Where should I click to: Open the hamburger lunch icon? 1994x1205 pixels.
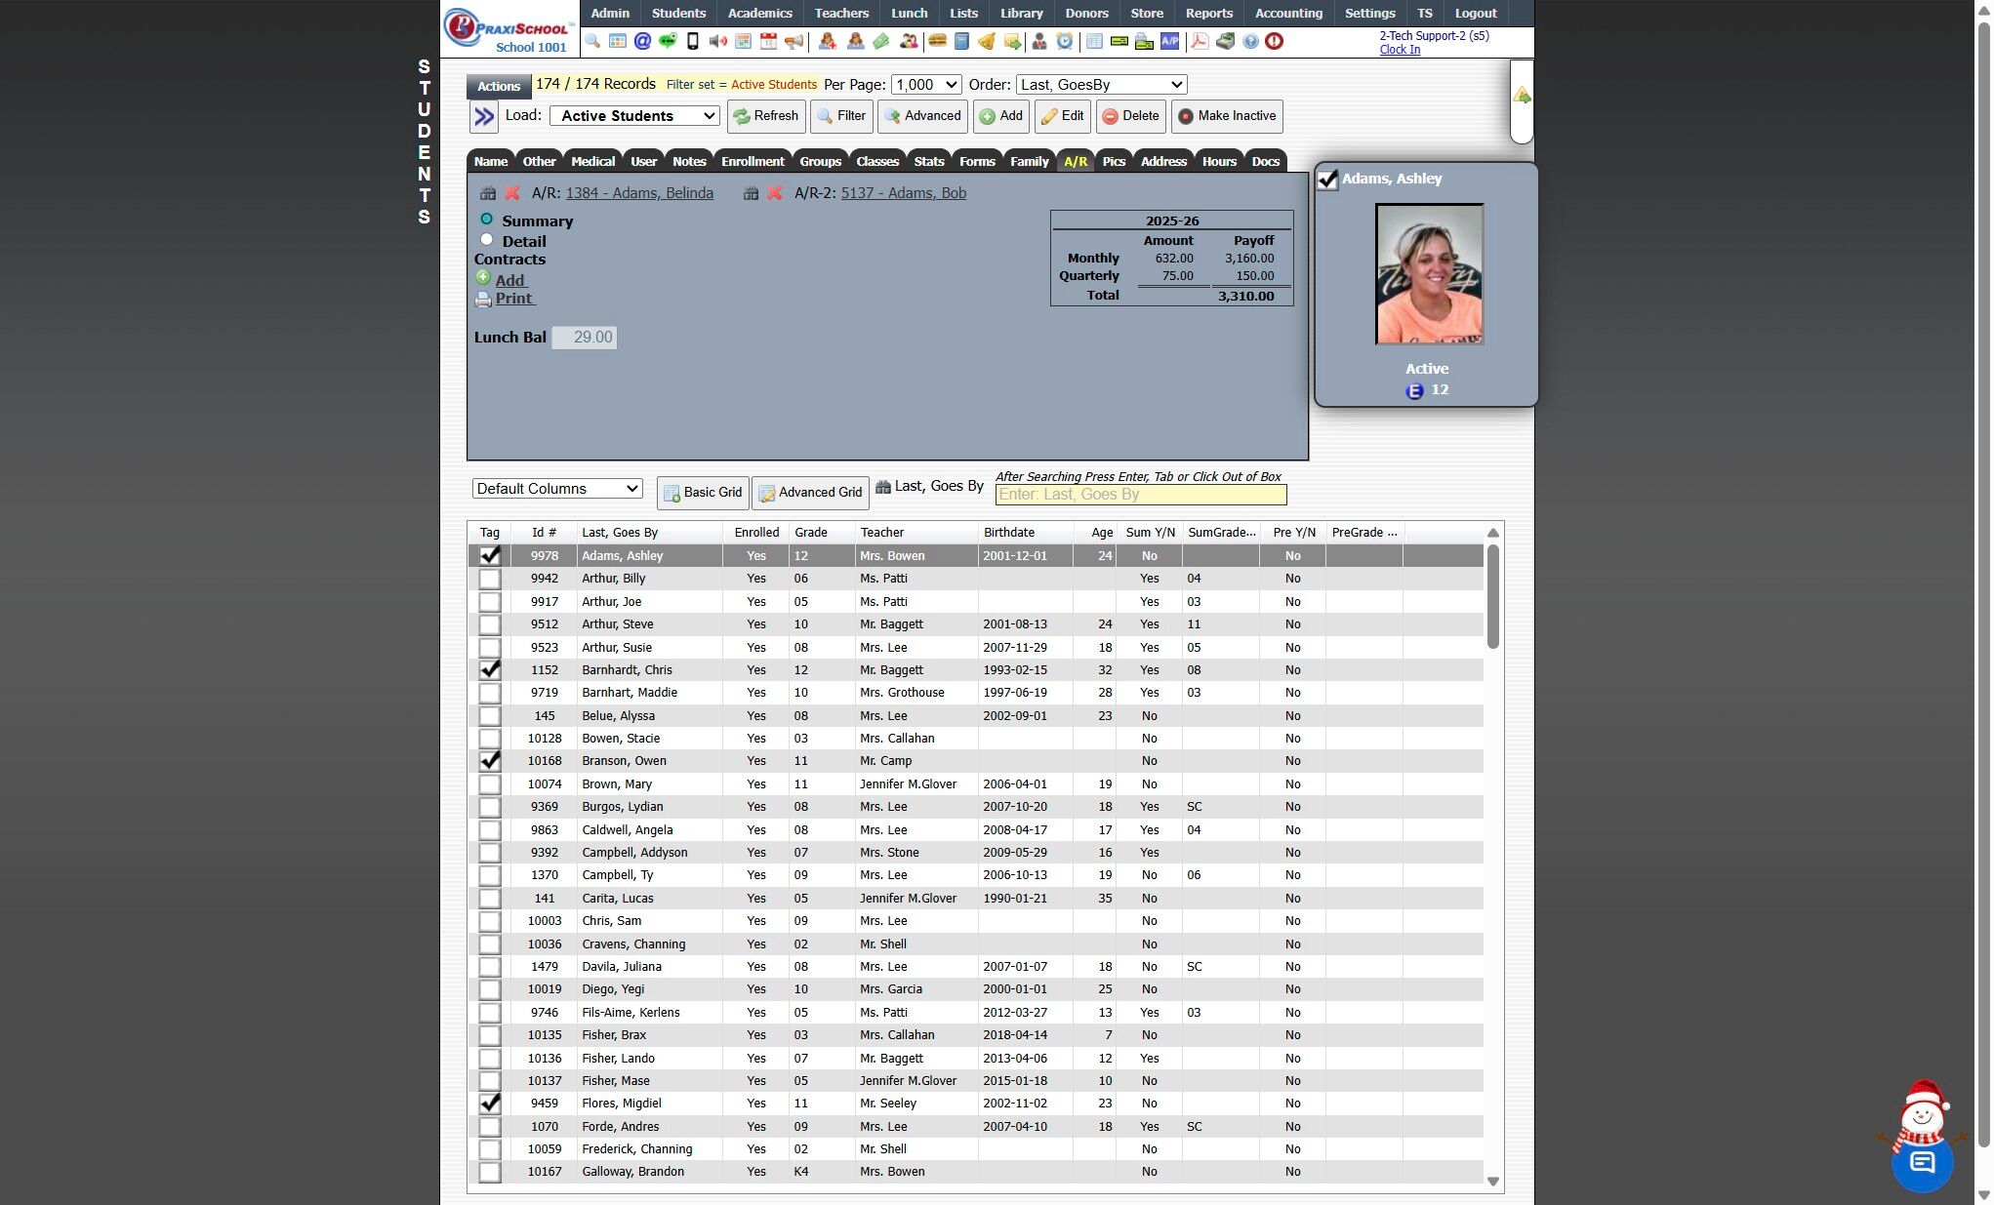[937, 41]
